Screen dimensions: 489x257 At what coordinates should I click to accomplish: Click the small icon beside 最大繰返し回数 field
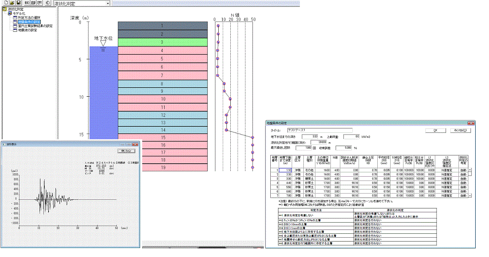314,147
